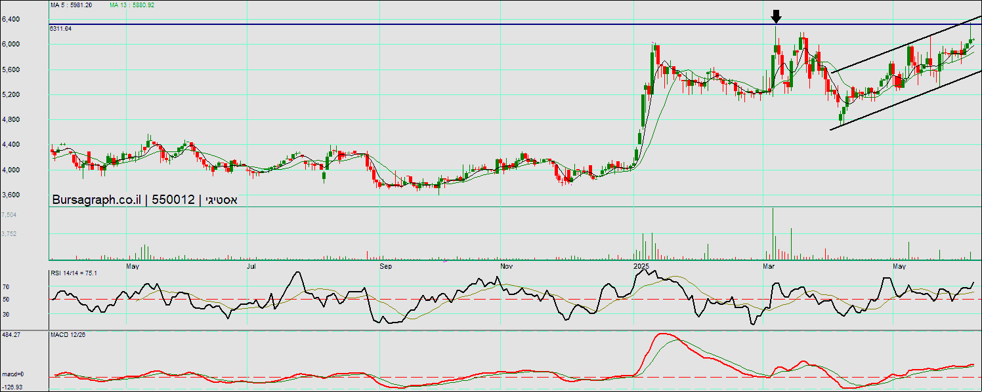Image resolution: width=982 pixels, height=392 pixels.
Task: Click the black down arrow marker
Action: tap(776, 17)
